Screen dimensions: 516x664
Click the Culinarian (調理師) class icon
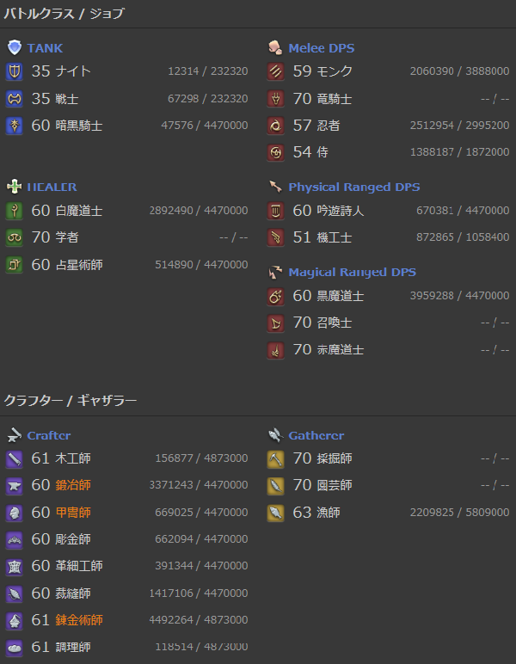(x=15, y=648)
